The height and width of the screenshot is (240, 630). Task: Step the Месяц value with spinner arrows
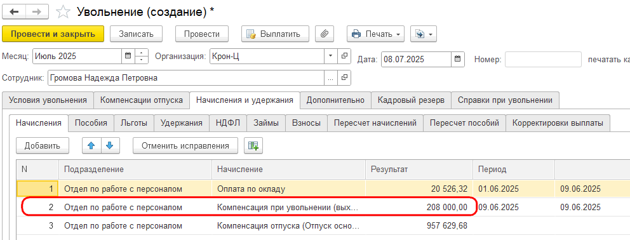[x=142, y=56]
